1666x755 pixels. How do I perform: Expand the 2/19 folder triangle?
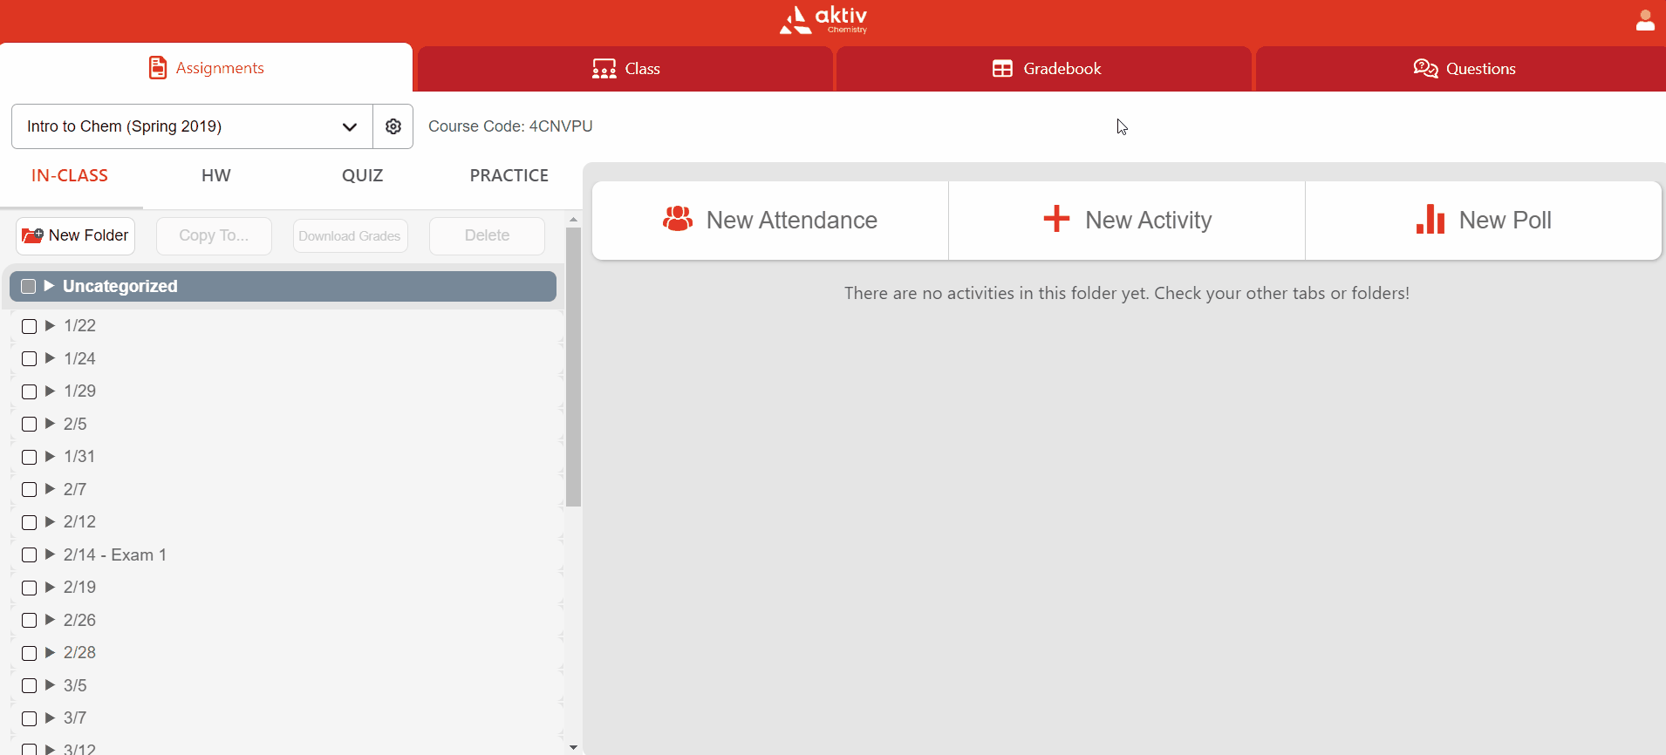click(x=51, y=588)
